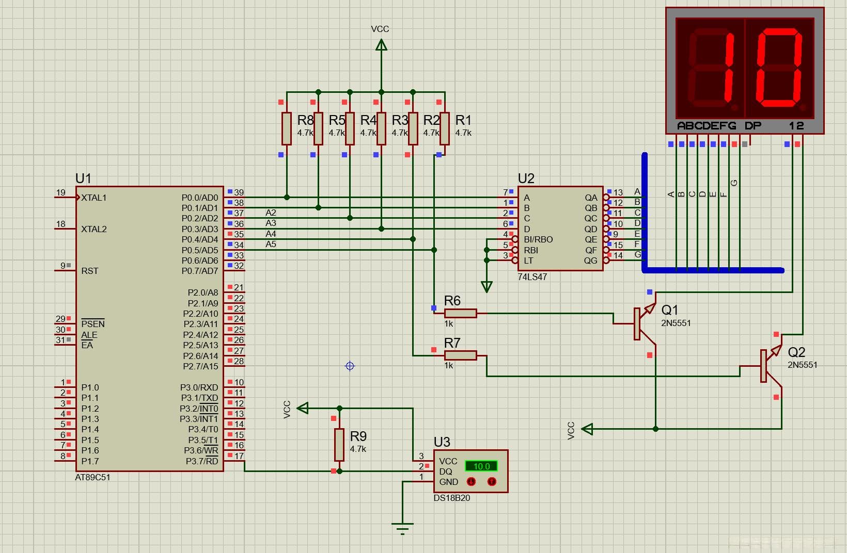The width and height of the screenshot is (847, 553).
Task: Select resistor R3 symbol
Action: coord(381,128)
